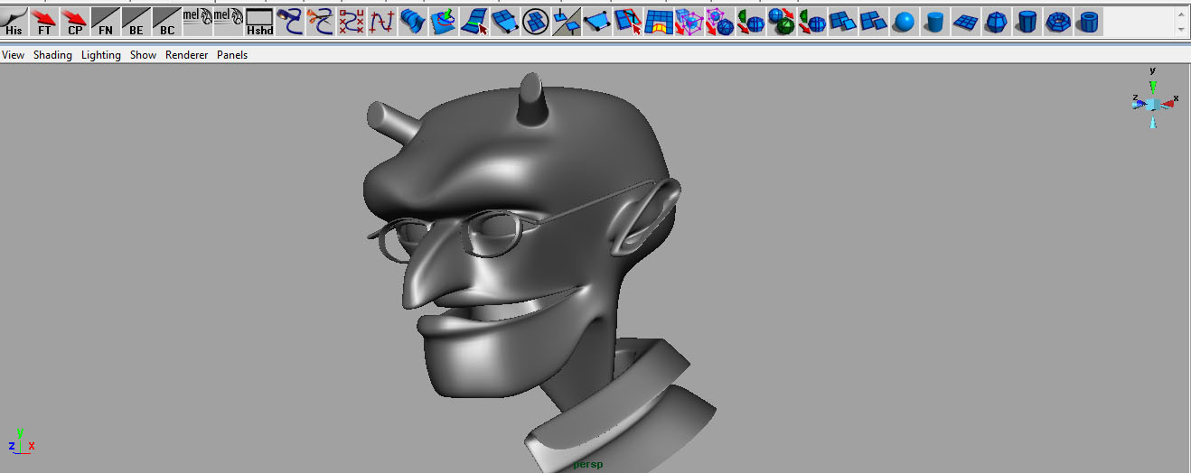Select the rebuild curve icon with red X points
The height and width of the screenshot is (473, 1191).
352,21
